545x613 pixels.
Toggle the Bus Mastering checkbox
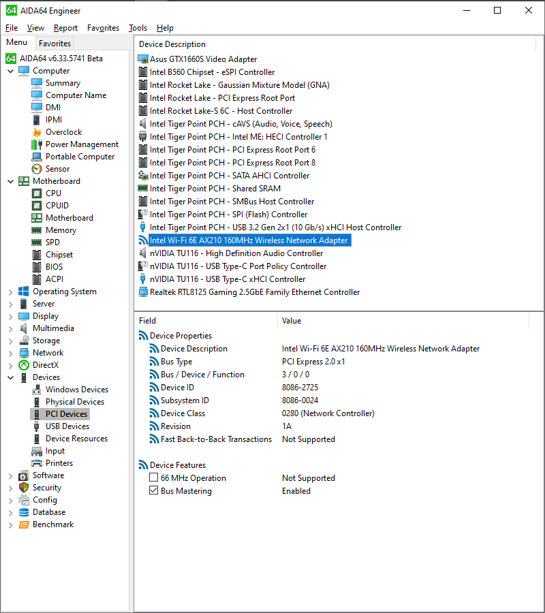pos(154,490)
